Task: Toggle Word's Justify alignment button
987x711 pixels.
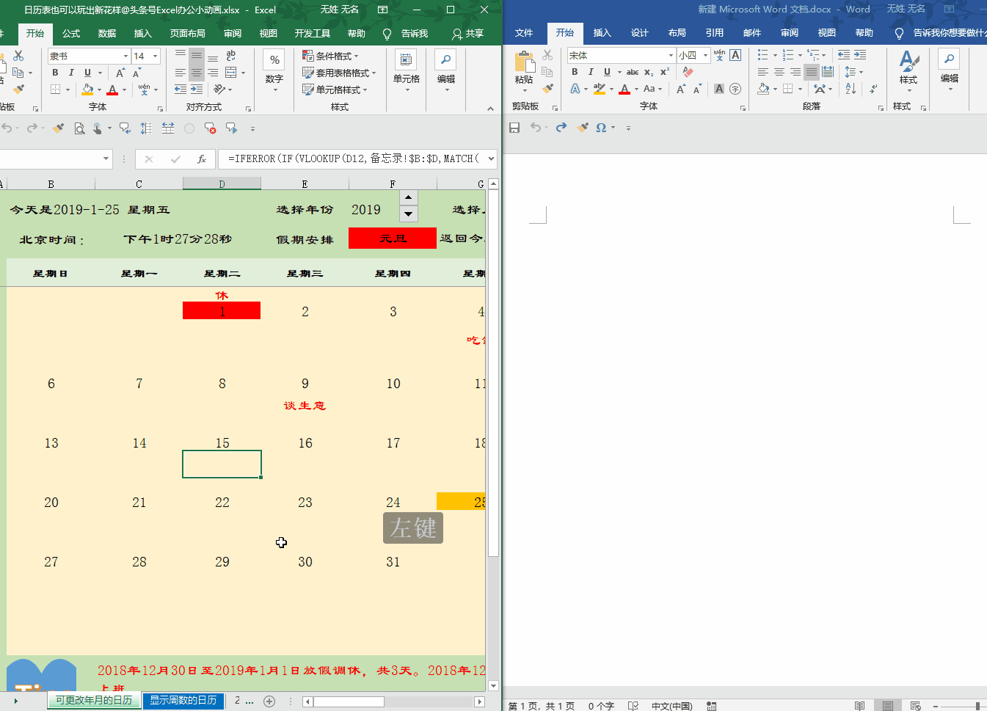Action: 812,72
